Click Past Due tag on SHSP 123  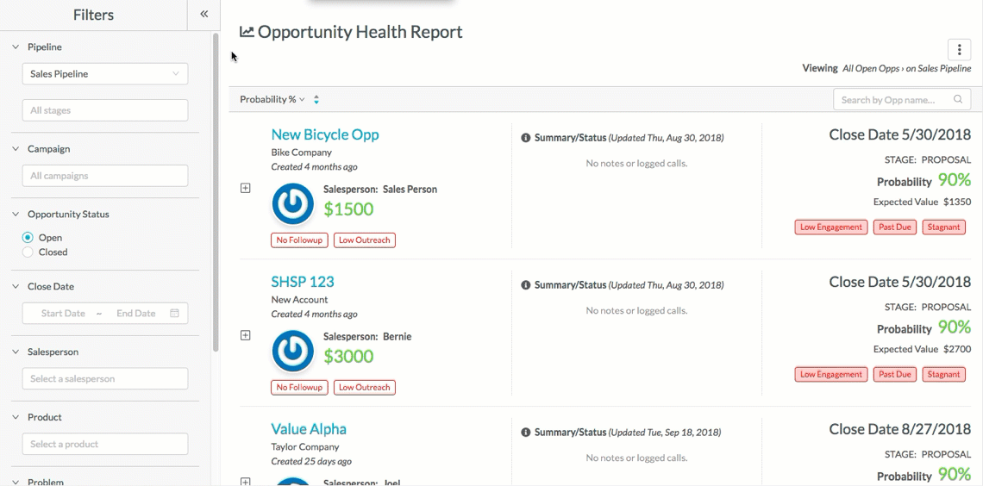(894, 375)
